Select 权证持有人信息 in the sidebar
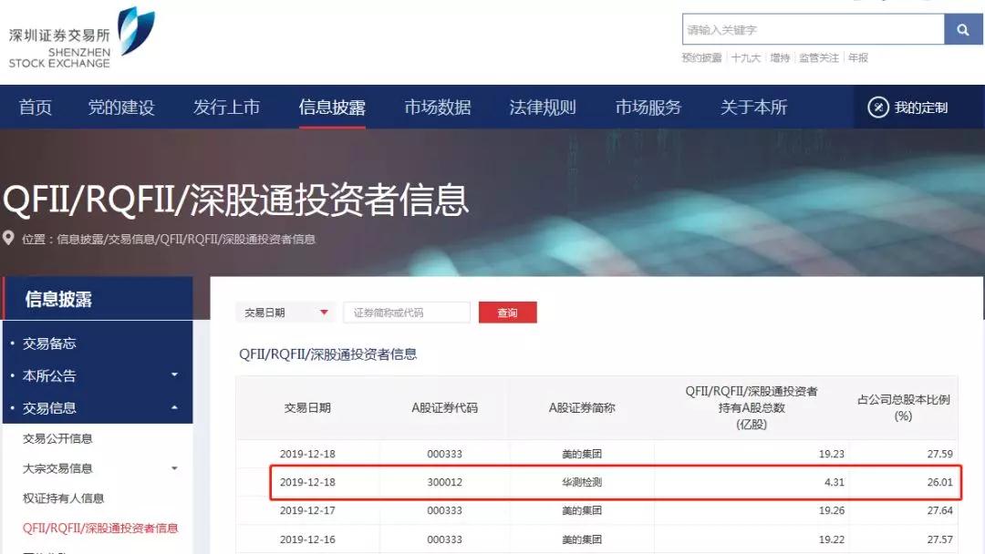 point(63,498)
